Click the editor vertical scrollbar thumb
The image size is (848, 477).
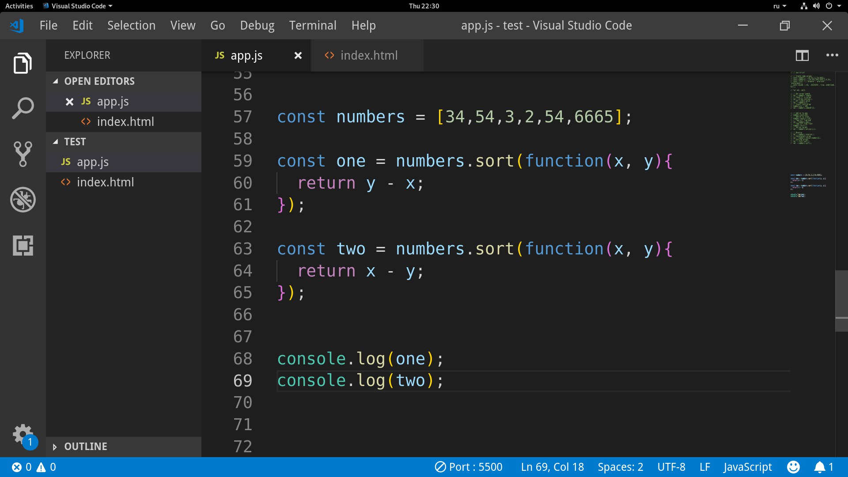[841, 300]
